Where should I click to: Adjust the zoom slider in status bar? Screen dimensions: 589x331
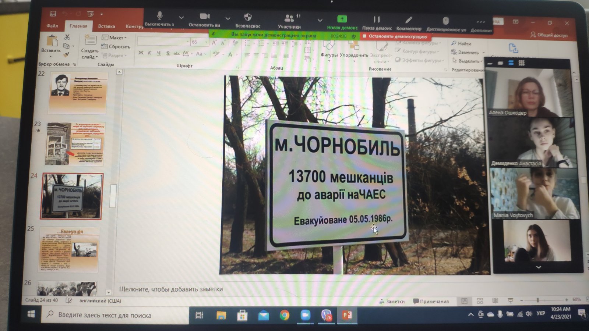coord(538,300)
